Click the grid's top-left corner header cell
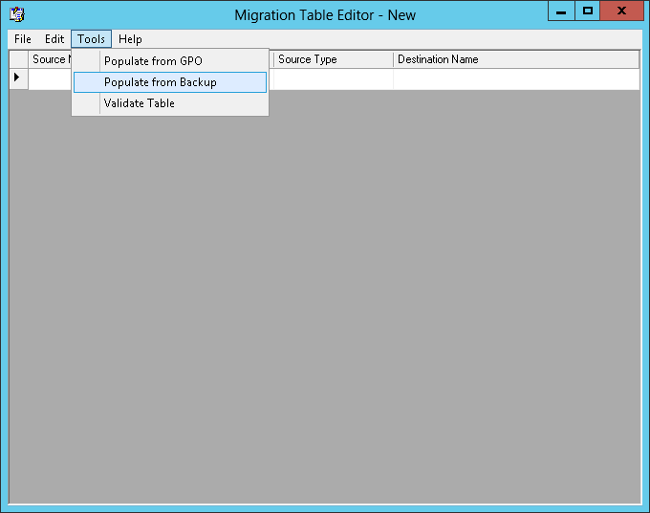 [18, 59]
